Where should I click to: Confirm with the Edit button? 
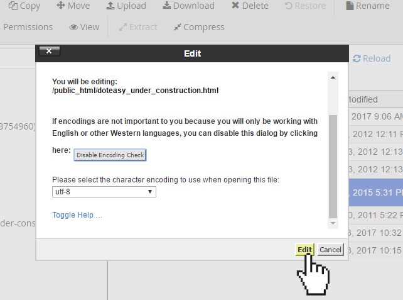pos(304,250)
